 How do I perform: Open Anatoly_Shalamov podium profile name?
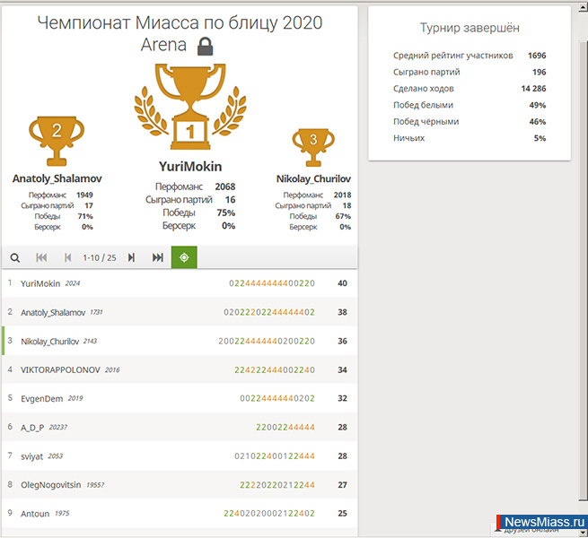[57, 179]
